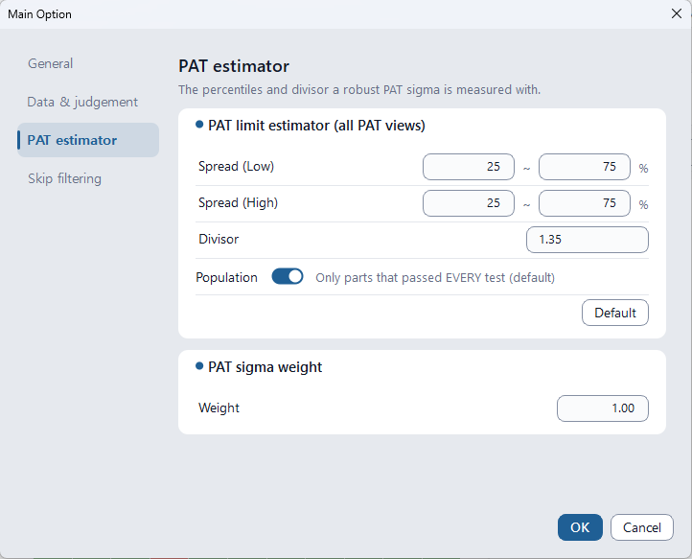The width and height of the screenshot is (692, 559).
Task: Dismiss dialog with Cancel button
Action: click(x=642, y=527)
